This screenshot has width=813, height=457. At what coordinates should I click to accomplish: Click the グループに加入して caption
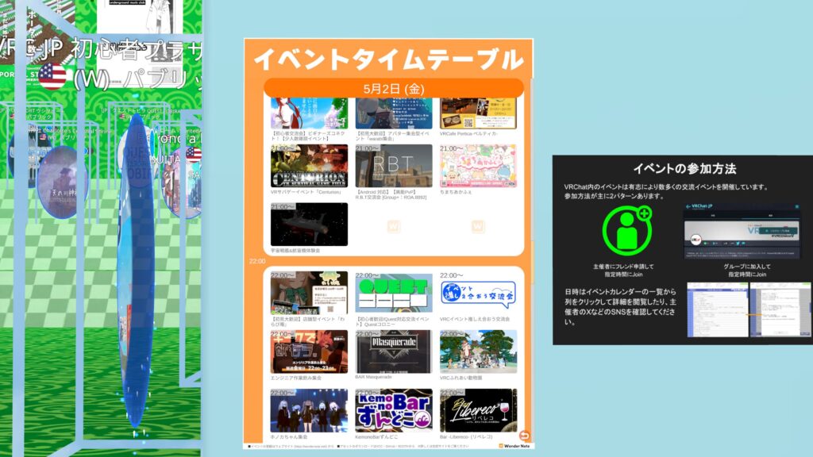tap(746, 267)
